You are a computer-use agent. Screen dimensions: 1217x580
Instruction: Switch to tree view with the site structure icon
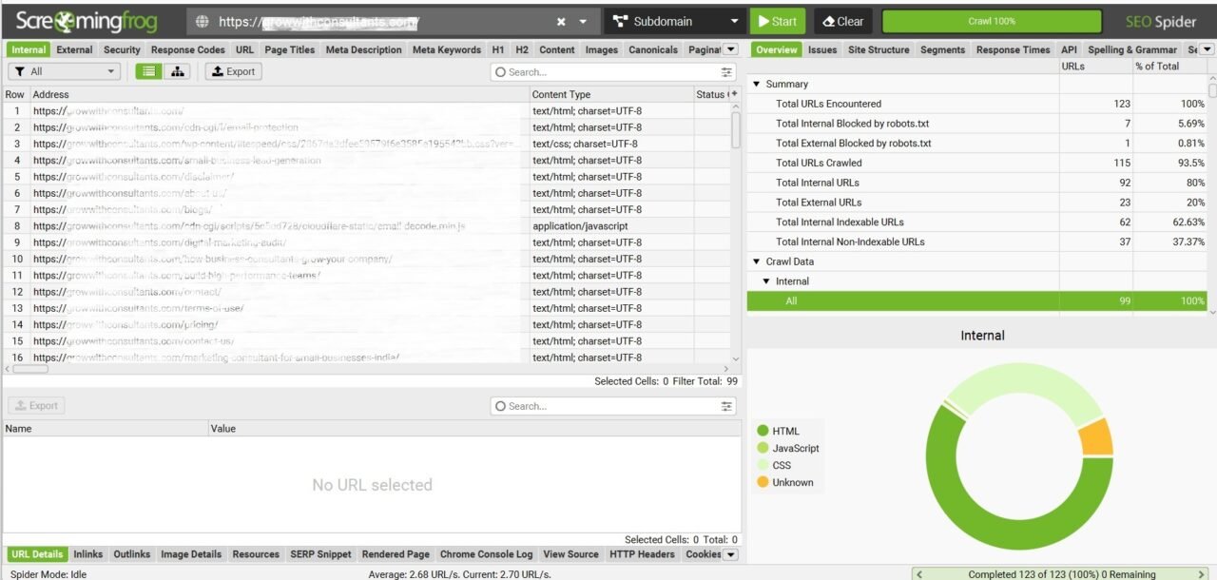pyautogui.click(x=178, y=70)
